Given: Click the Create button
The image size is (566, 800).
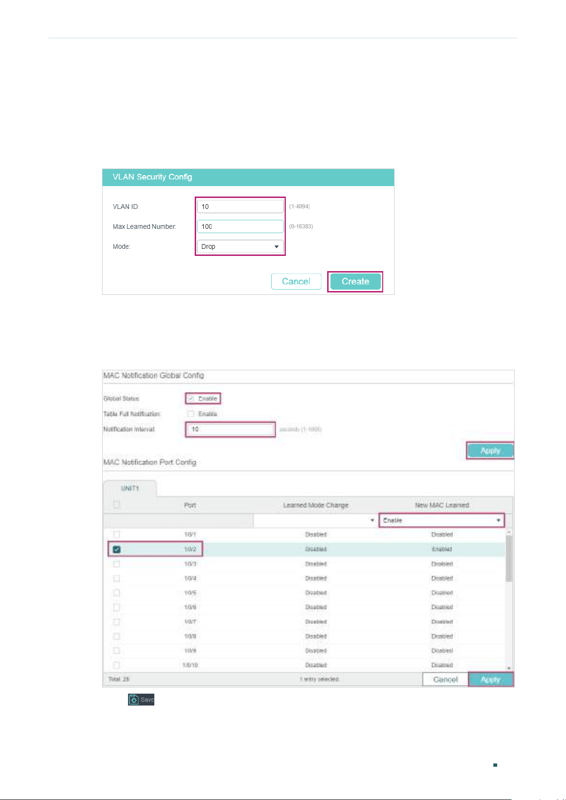Looking at the screenshot, I should click(355, 282).
